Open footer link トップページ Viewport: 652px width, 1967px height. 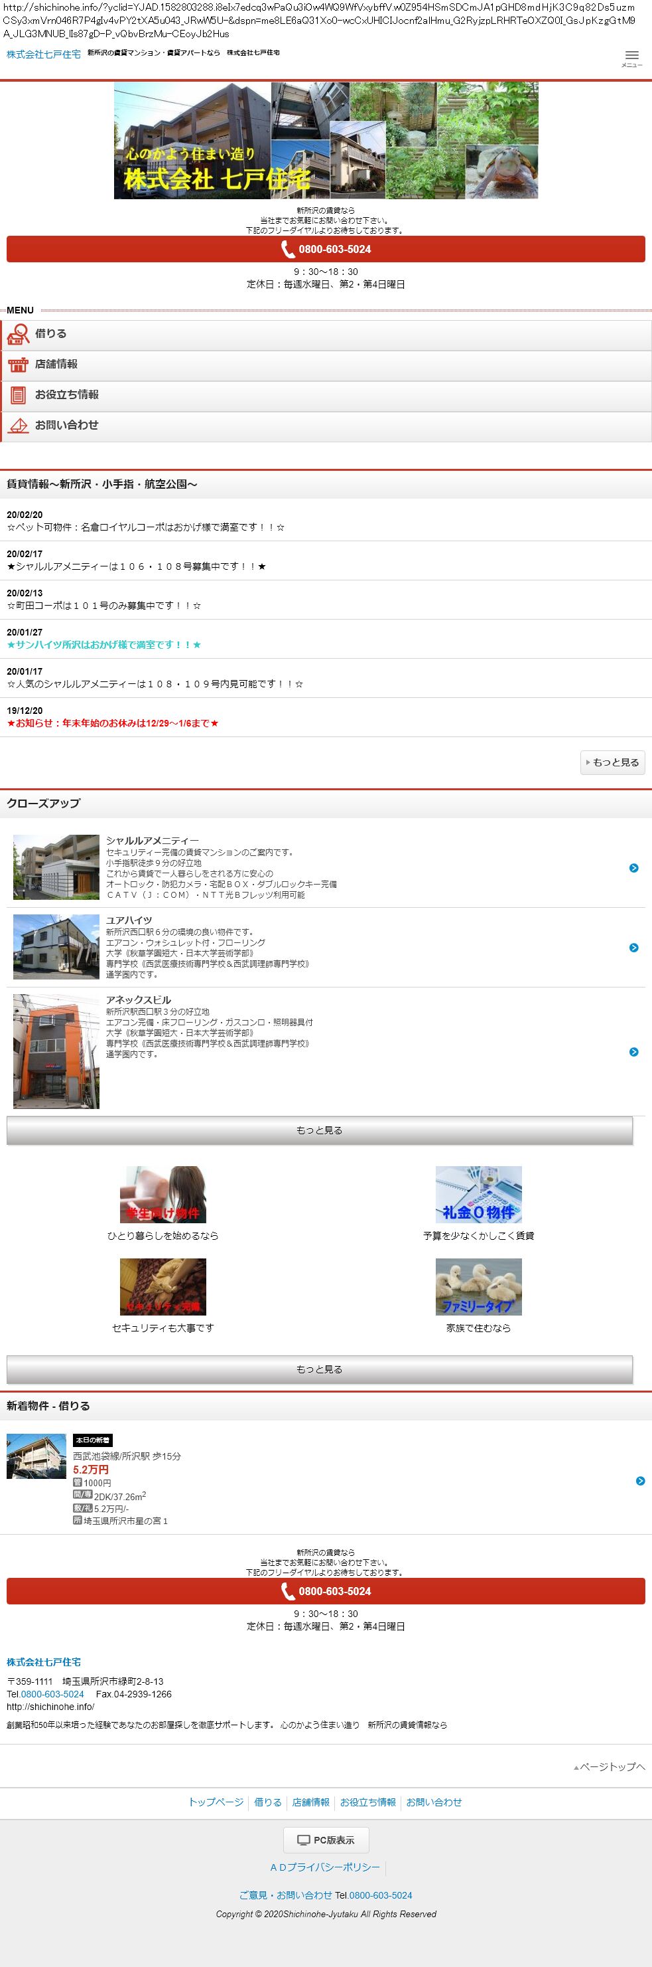coord(216,1802)
